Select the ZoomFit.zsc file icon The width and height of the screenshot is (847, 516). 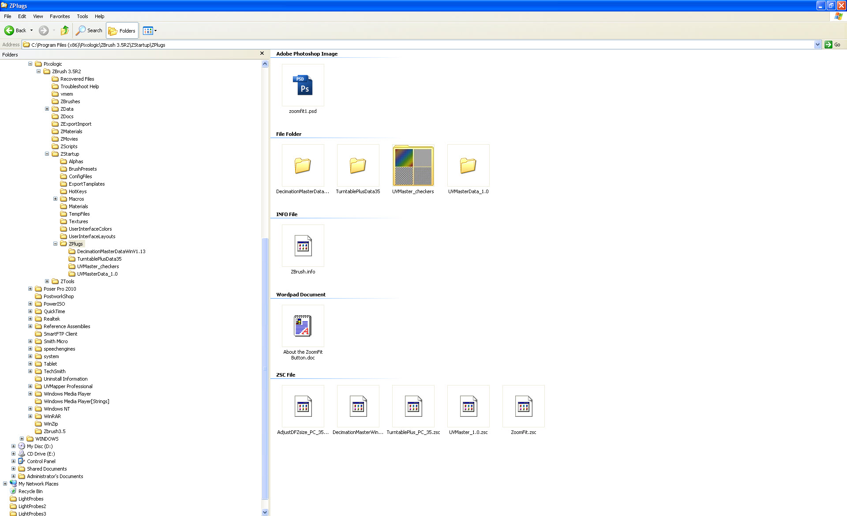(523, 406)
